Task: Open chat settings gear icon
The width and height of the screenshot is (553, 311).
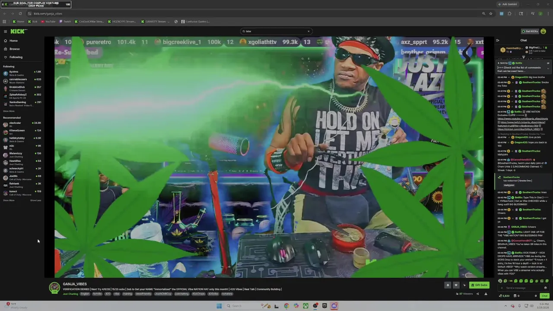Action: (x=536, y=296)
